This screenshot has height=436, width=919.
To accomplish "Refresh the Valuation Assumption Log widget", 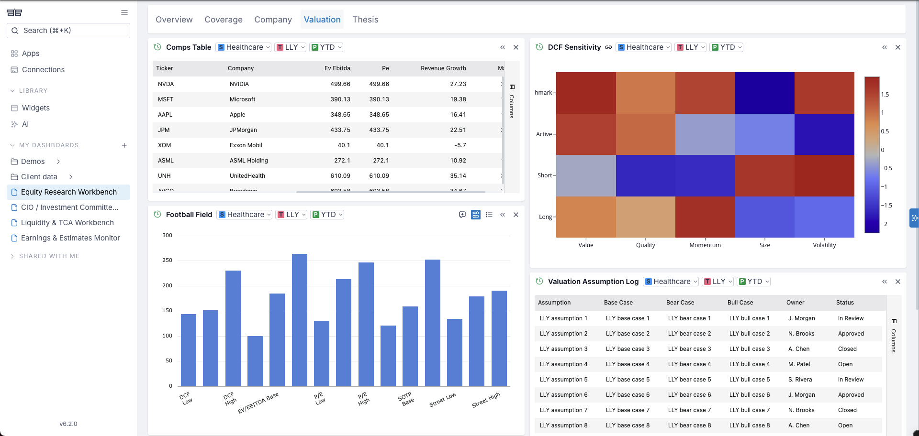I will 539,281.
